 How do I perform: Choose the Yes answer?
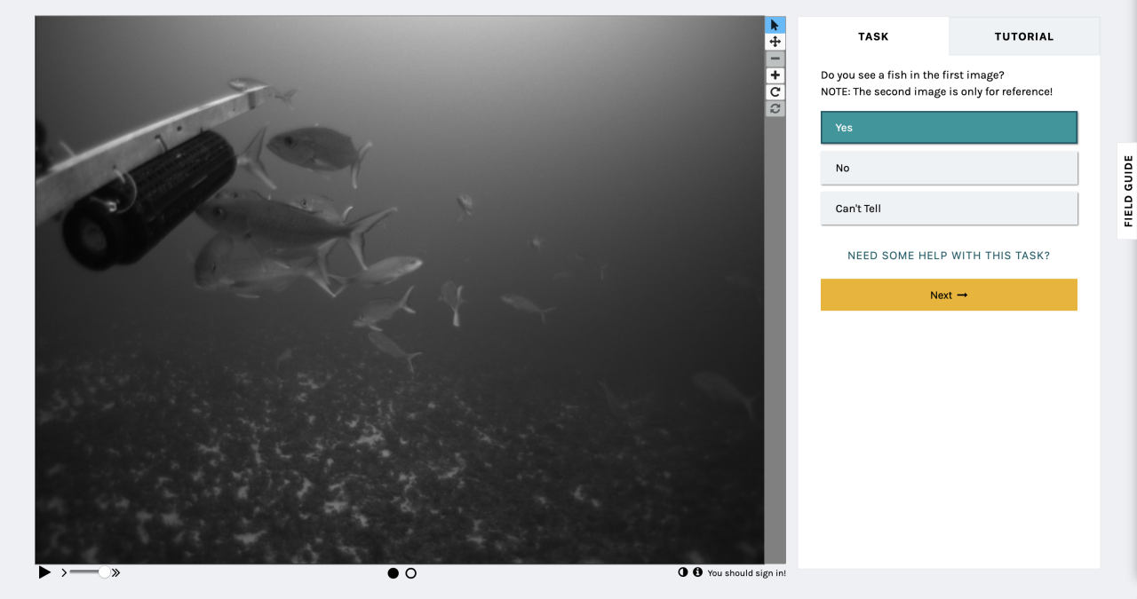coord(949,128)
